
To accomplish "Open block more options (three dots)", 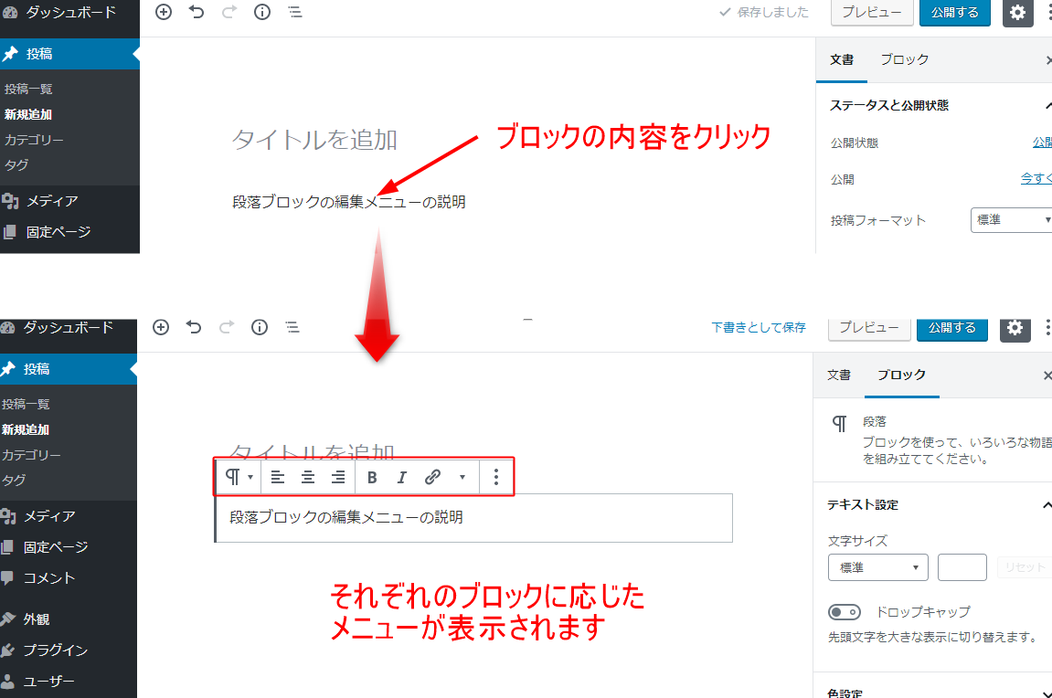I will [x=495, y=477].
